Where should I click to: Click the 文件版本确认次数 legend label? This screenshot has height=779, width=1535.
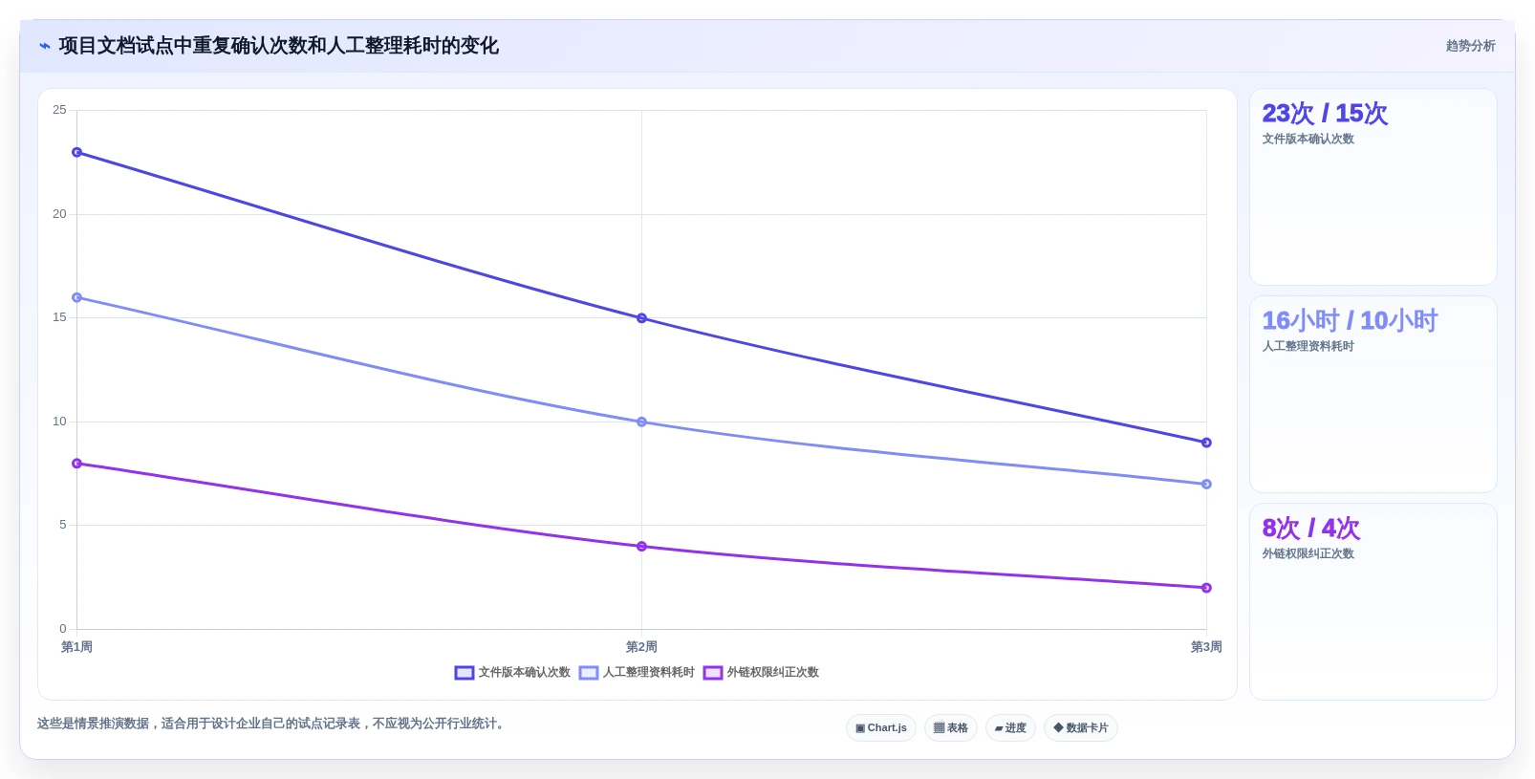(524, 673)
